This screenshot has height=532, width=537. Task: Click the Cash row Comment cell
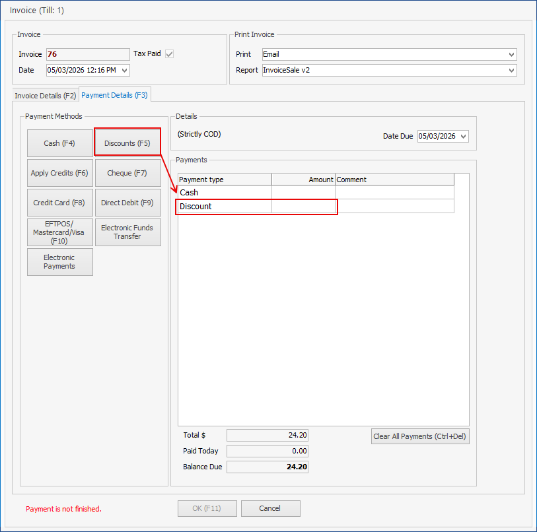pyautogui.click(x=394, y=192)
